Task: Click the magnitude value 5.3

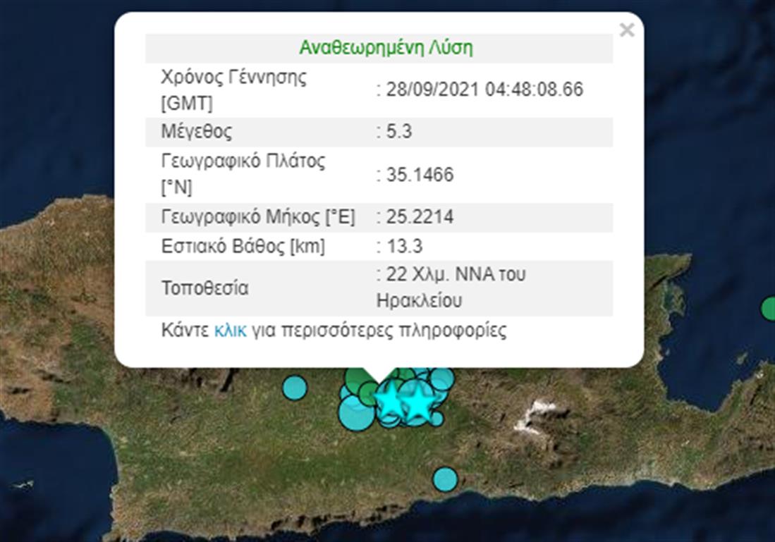Action: point(398,132)
